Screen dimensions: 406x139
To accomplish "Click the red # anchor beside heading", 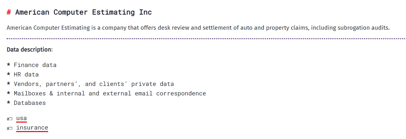I will coord(9,12).
